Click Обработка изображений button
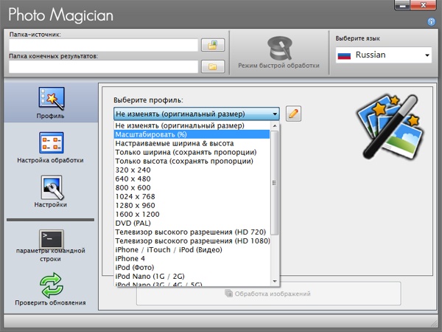Image resolution: width=442 pixels, height=332 pixels. (267, 294)
